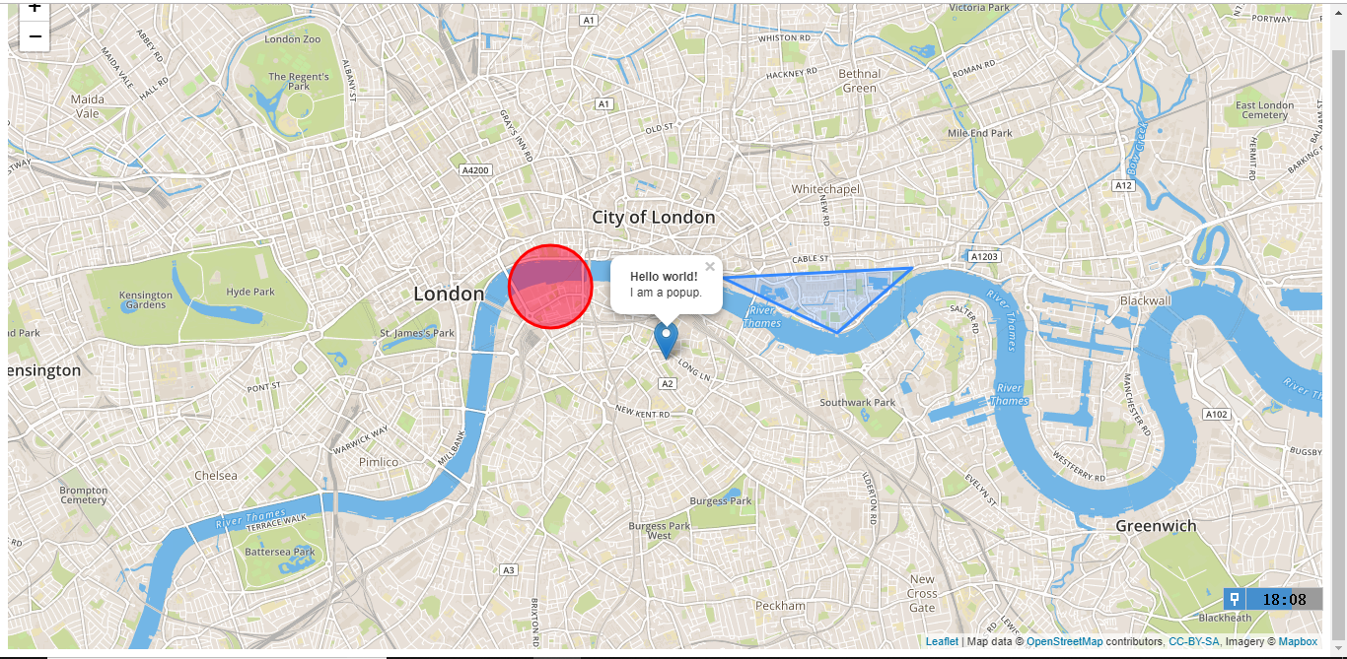Open the Mapbox imagery link
The width and height of the screenshot is (1347, 659).
[x=1298, y=641]
